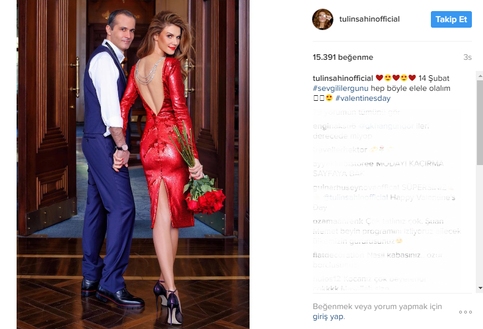Open the #sevgililergunu hashtag
The height and width of the screenshot is (329, 483).
coord(340,88)
